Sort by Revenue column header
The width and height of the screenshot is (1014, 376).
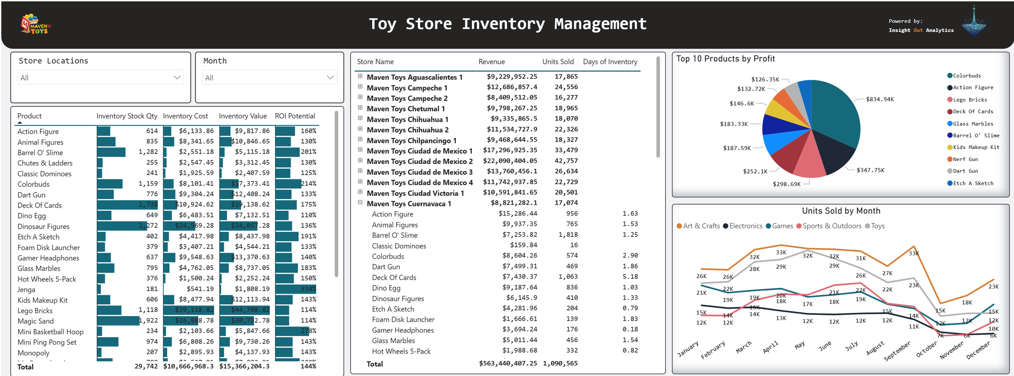click(492, 62)
